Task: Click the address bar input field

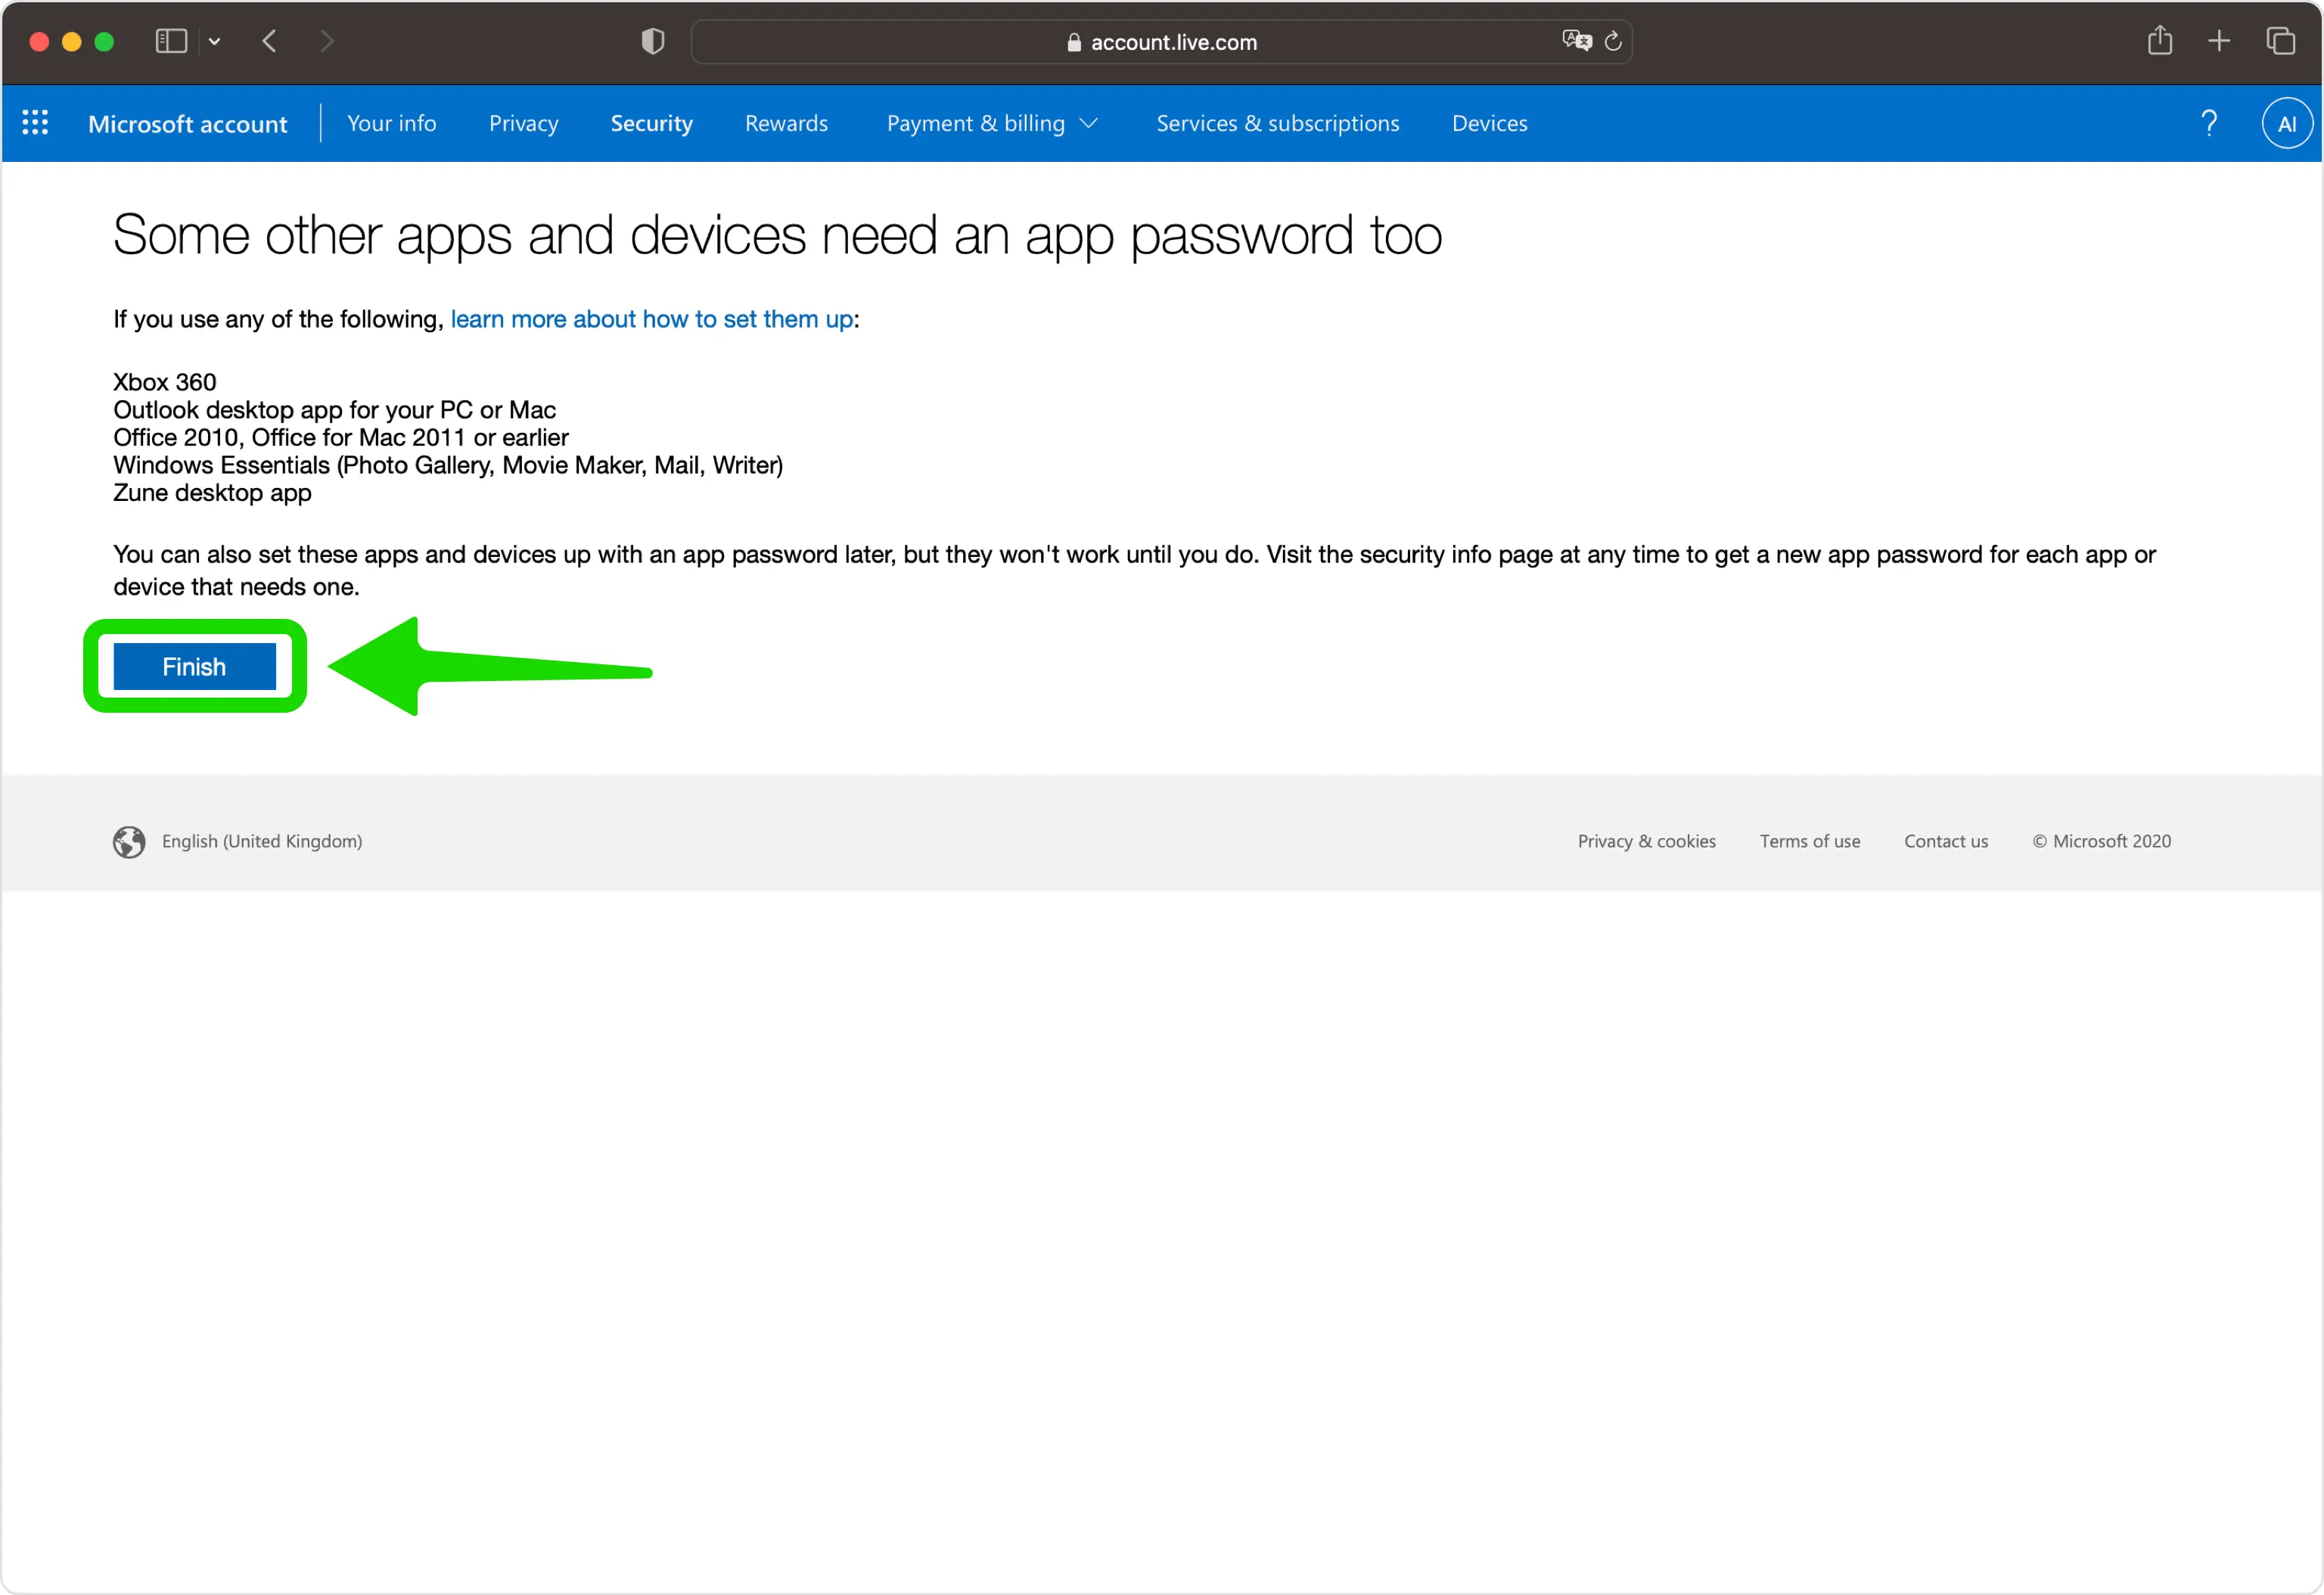Action: coord(1162,37)
